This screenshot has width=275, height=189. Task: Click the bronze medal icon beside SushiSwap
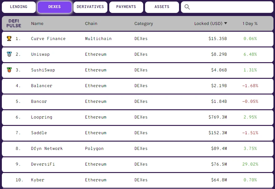(x=9, y=70)
